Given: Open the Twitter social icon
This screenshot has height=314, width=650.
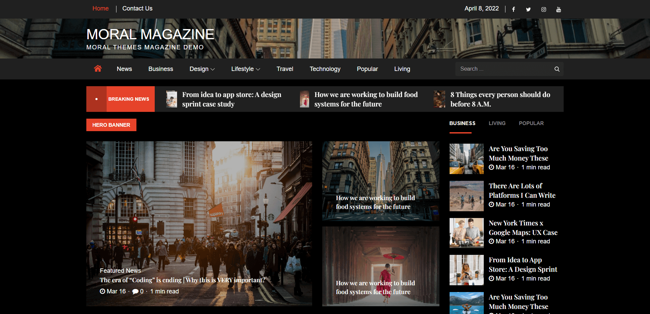Looking at the screenshot, I should pos(528,9).
